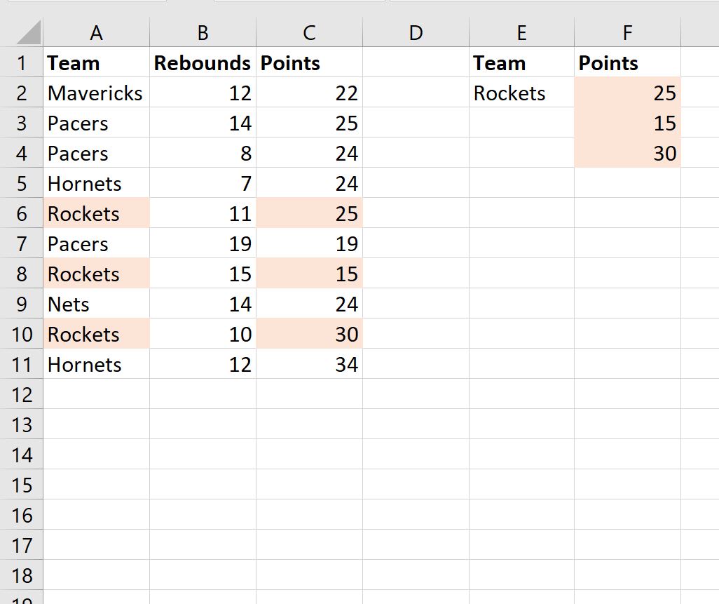Click the column D header
The image size is (719, 604).
[x=416, y=33]
